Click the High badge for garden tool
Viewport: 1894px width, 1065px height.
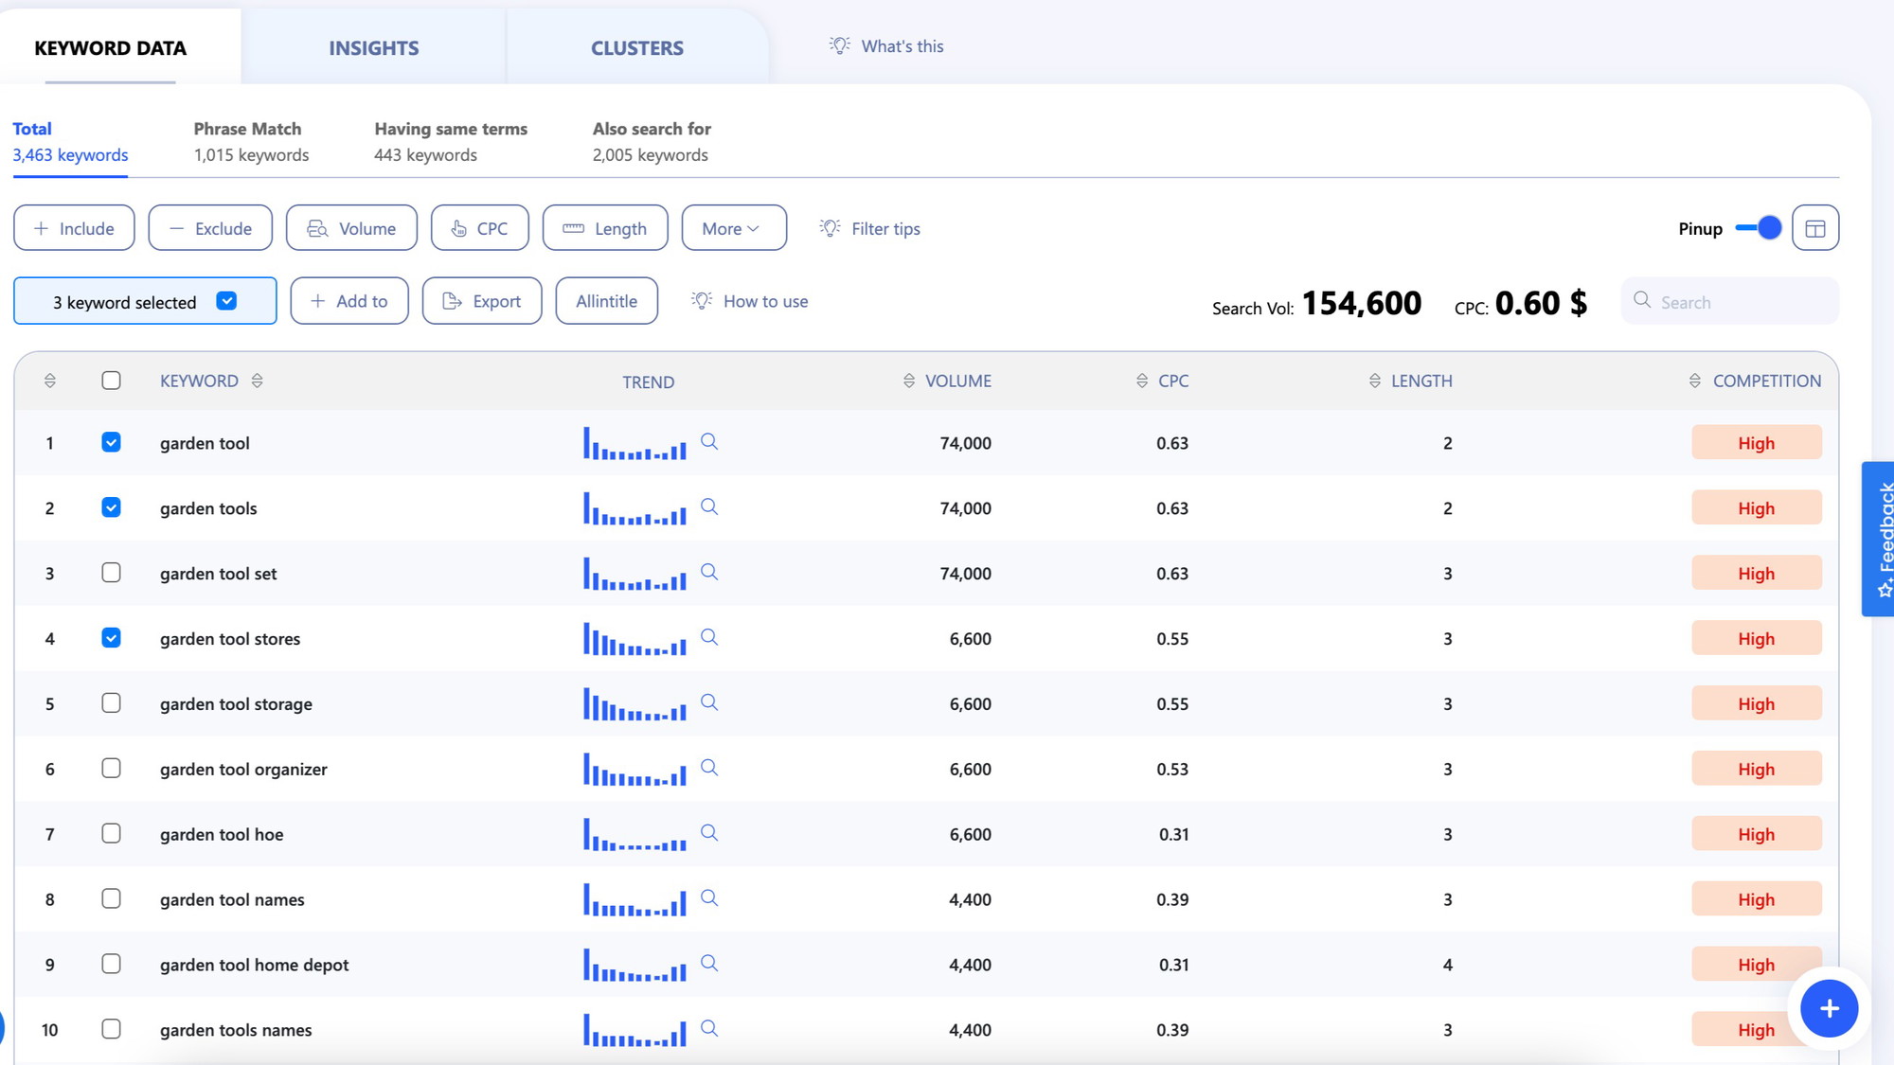pyautogui.click(x=1757, y=442)
